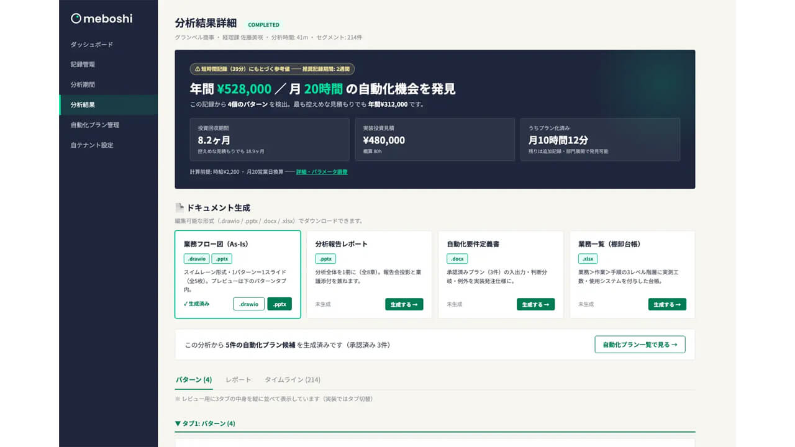This screenshot has width=795, height=447.
Task: Click the ¥528,000 annual amount
Action: [244, 89]
